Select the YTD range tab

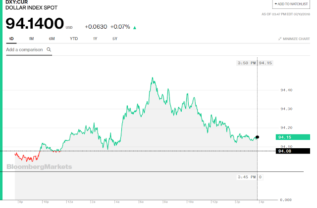pyautogui.click(x=74, y=39)
